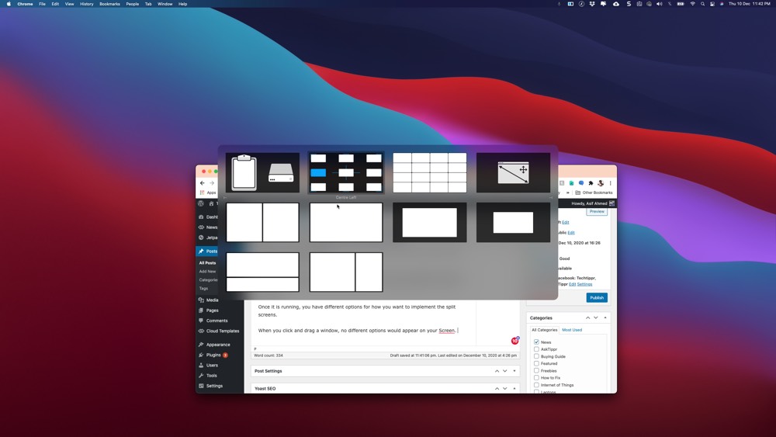This screenshot has height=437, width=776.
Task: Open Chrome three-dot menu
Action: click(610, 183)
